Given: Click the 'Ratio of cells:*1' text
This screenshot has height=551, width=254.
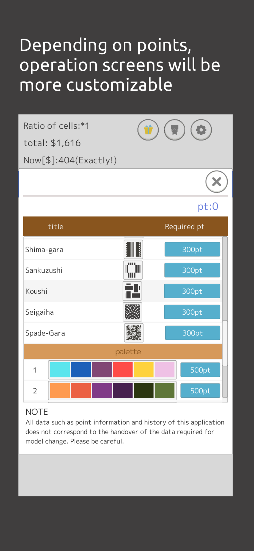Looking at the screenshot, I should tap(56, 126).
